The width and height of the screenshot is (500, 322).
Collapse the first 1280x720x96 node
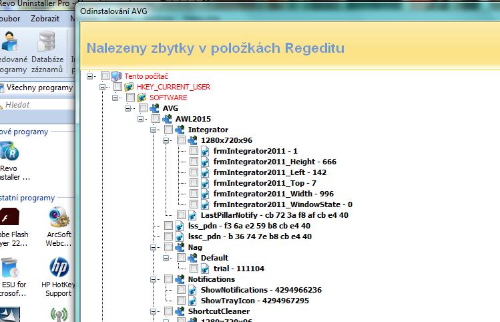(166, 140)
